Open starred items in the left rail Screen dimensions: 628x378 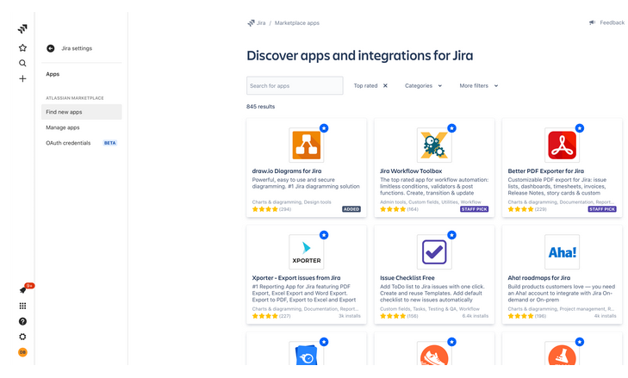click(22, 48)
